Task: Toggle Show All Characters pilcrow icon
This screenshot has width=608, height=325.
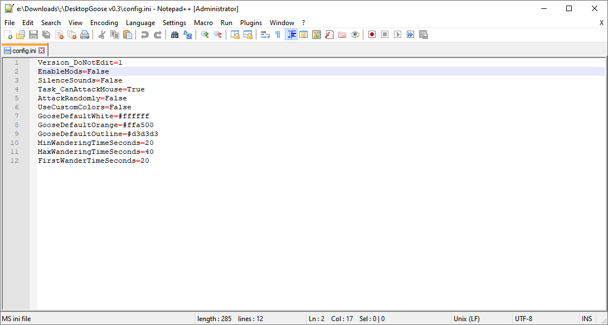Action: 278,35
